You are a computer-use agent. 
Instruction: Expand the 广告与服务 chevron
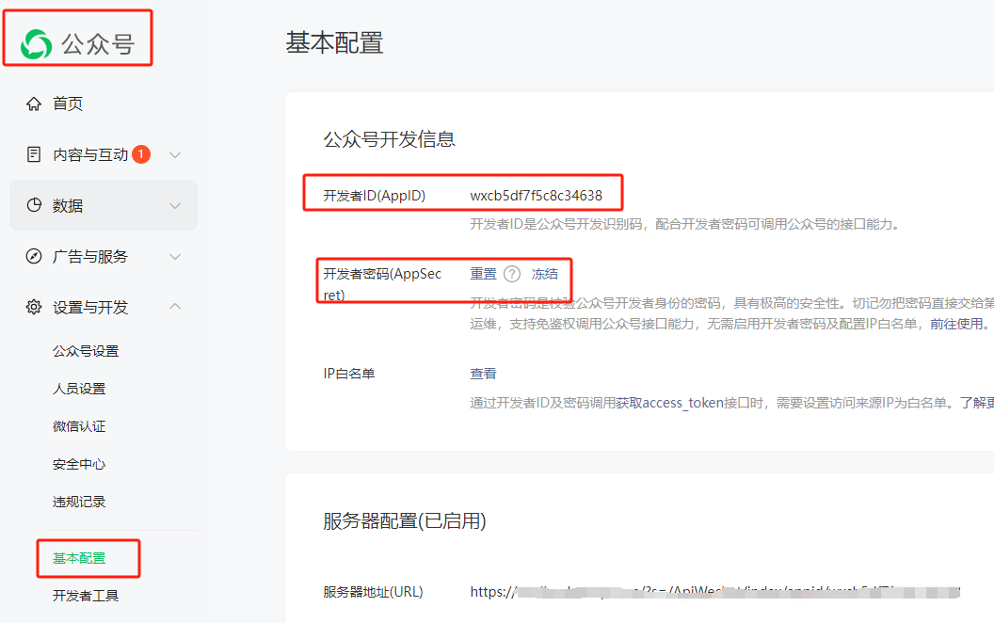coord(175,256)
